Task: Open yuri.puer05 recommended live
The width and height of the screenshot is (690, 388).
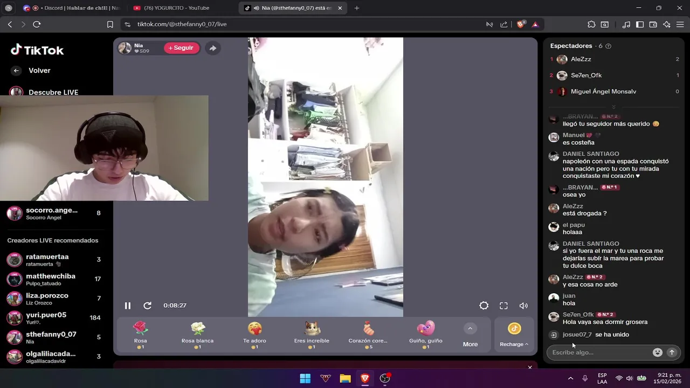Action: tap(54, 318)
